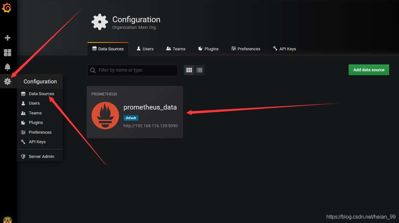The width and height of the screenshot is (399, 223).
Task: Click the Configuration flyout menu header
Action: tap(40, 81)
